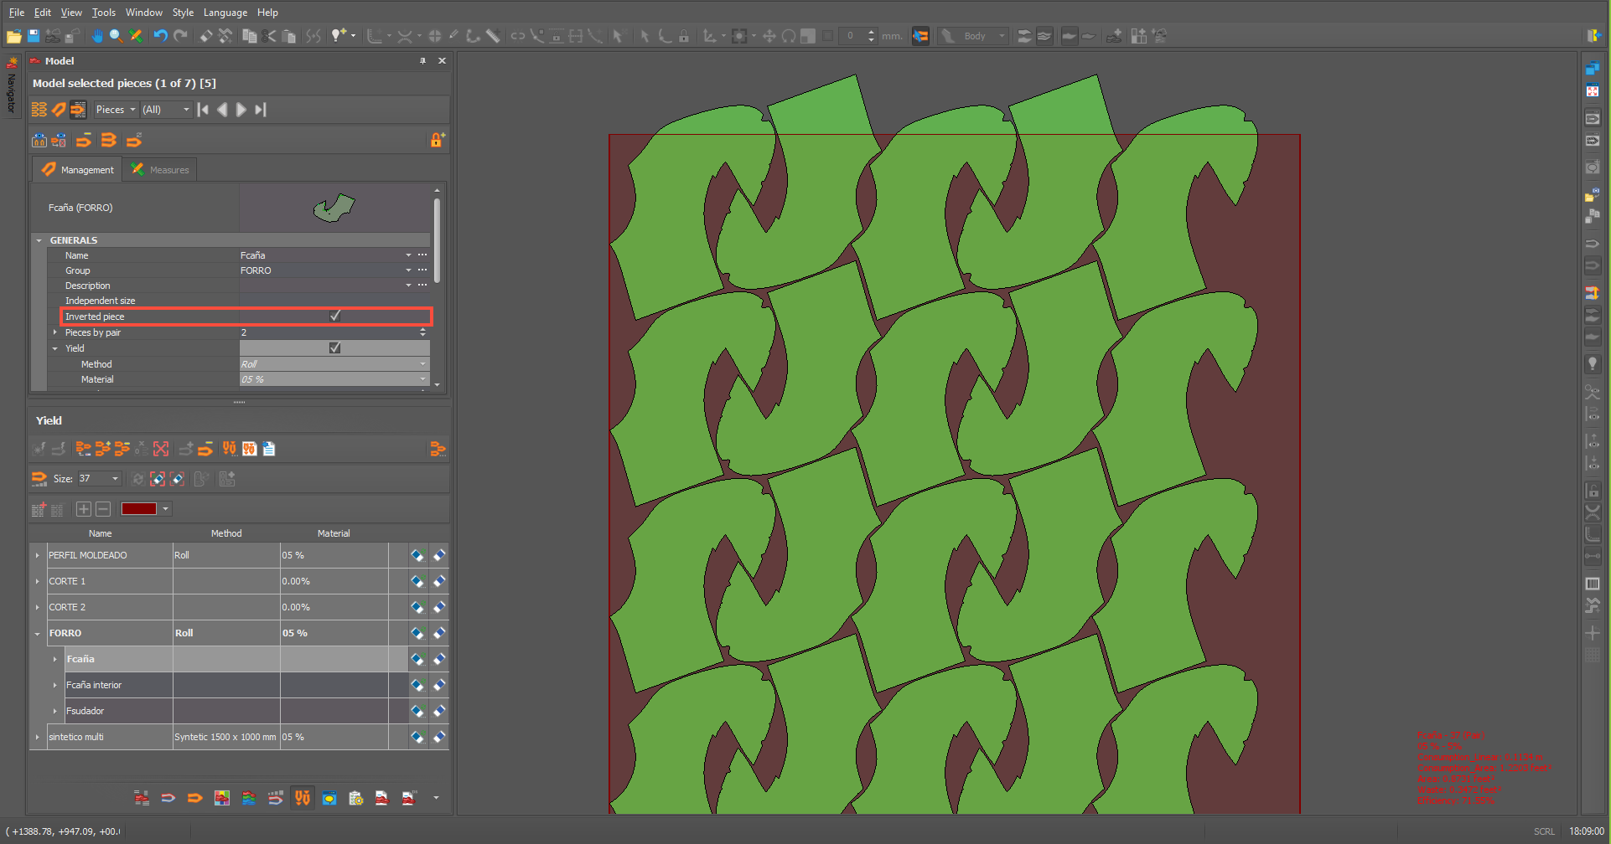Viewport: 1611px width, 844px height.
Task: Open the Size 37 dropdown
Action: click(115, 479)
